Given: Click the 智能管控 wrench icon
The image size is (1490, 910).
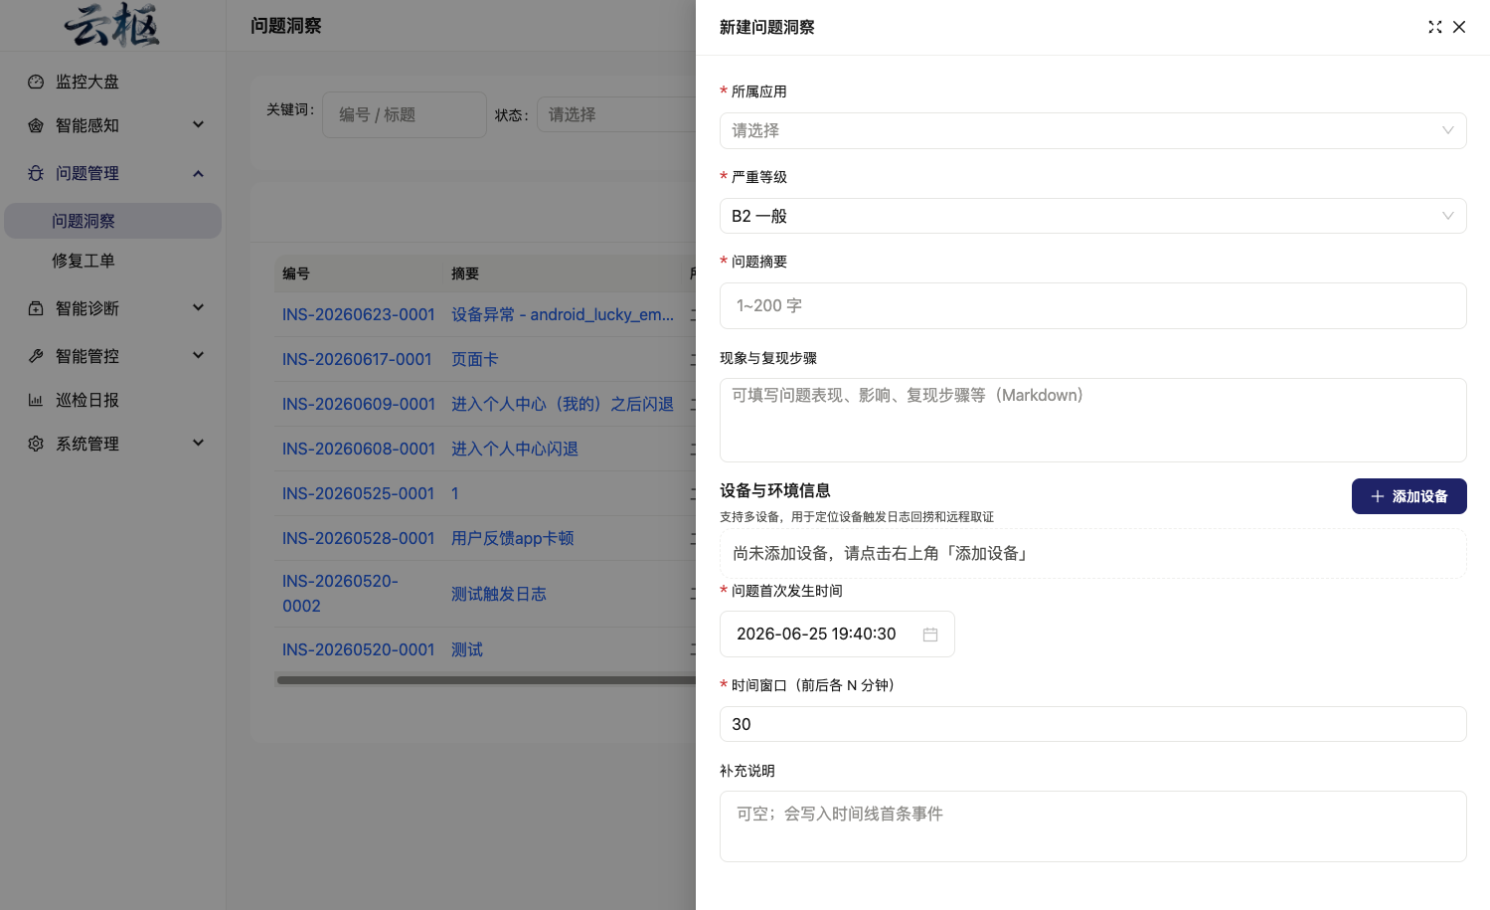Looking at the screenshot, I should pos(36,356).
